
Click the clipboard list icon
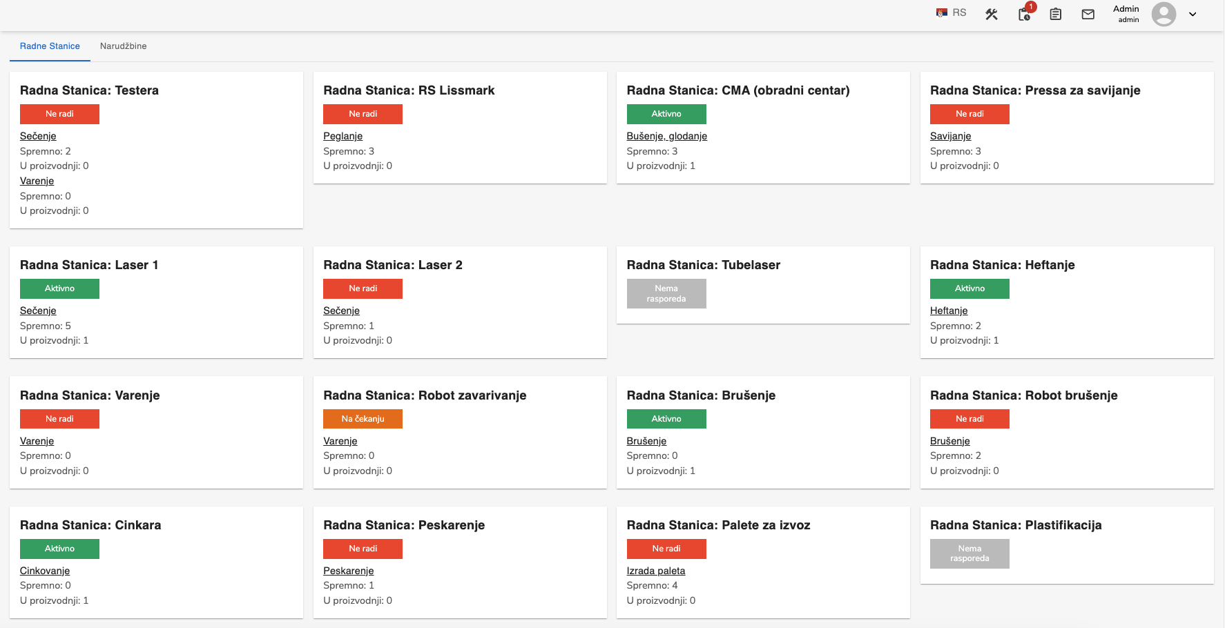pyautogui.click(x=1056, y=14)
